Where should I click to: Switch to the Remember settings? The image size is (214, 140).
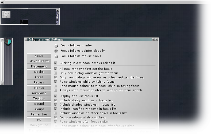[x=39, y=114]
